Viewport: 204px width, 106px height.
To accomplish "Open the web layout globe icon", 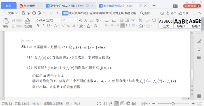I will [128, 103].
